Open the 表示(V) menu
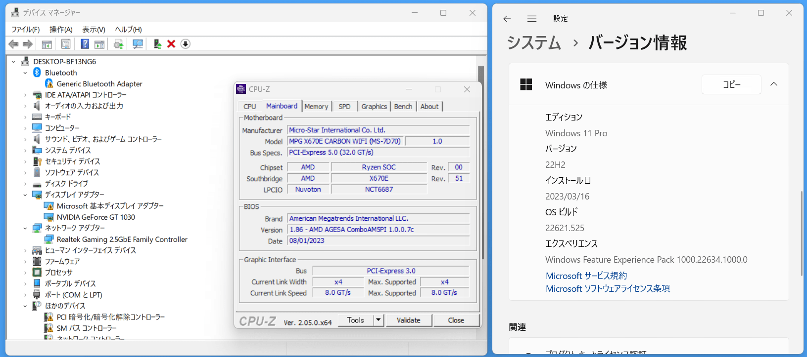Image resolution: width=807 pixels, height=357 pixels. [x=94, y=30]
